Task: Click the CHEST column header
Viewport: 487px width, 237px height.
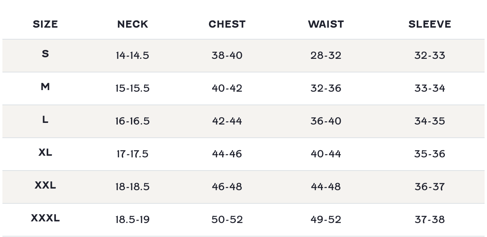Action: point(227,24)
